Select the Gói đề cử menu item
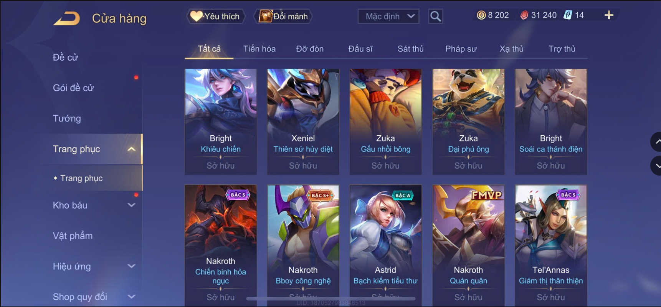Image resolution: width=661 pixels, height=307 pixels. point(73,88)
